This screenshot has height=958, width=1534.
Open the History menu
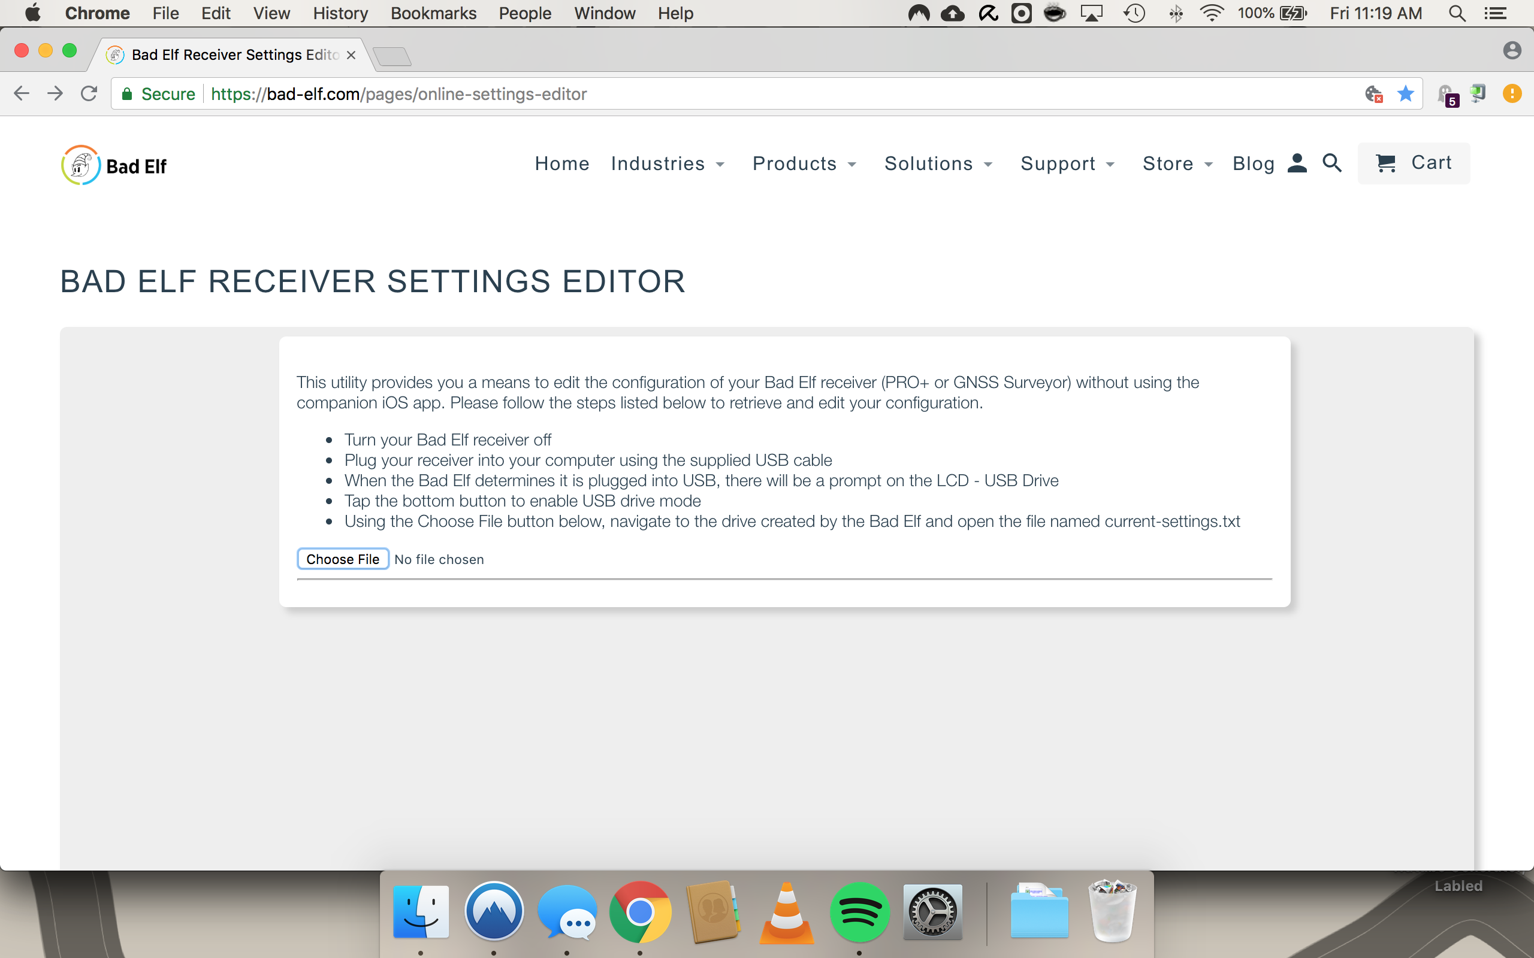coord(340,13)
